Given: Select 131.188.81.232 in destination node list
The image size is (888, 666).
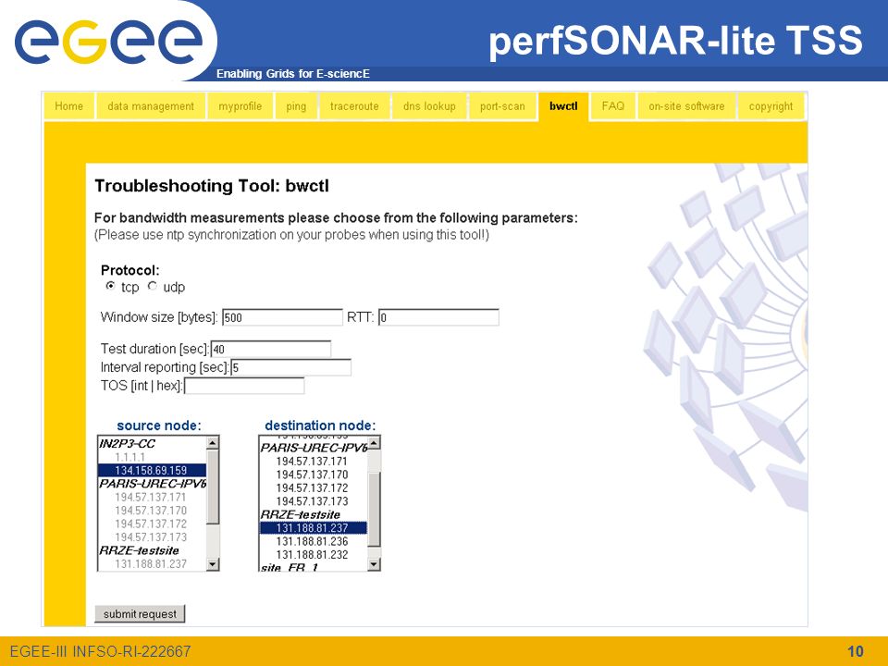Looking at the screenshot, I should point(314,555).
